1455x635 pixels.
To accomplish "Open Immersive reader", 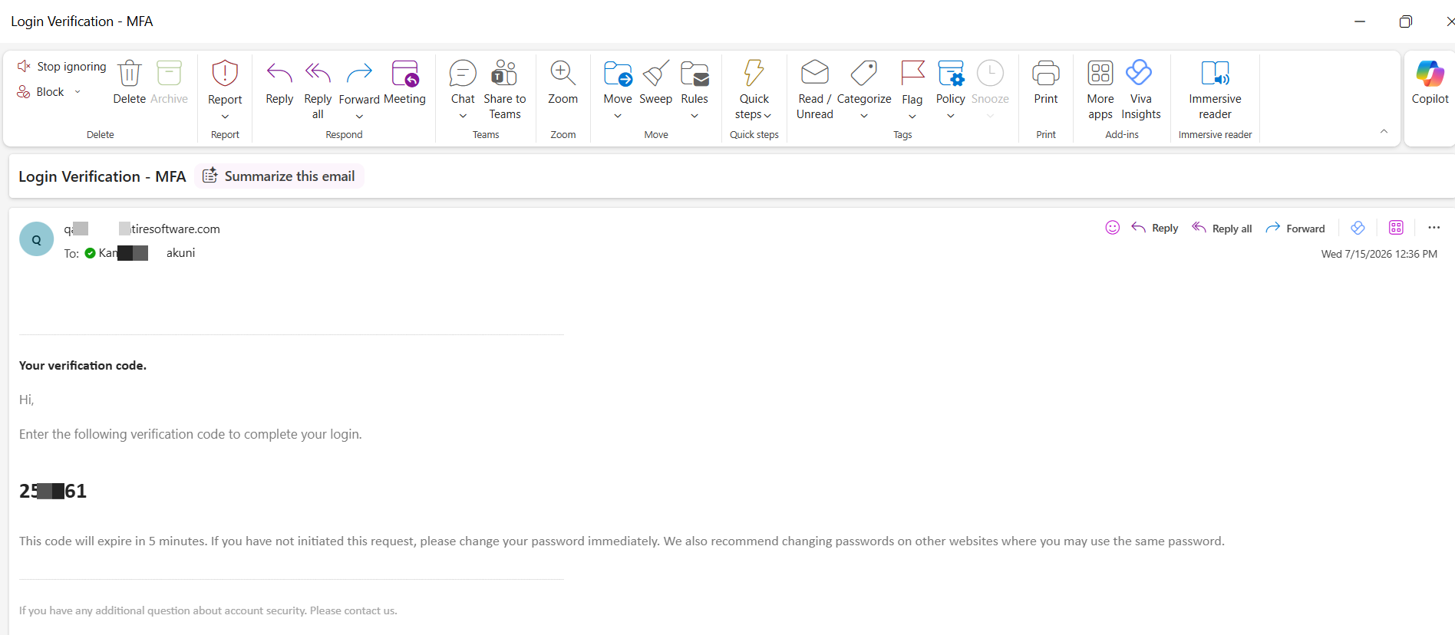I will [1215, 89].
